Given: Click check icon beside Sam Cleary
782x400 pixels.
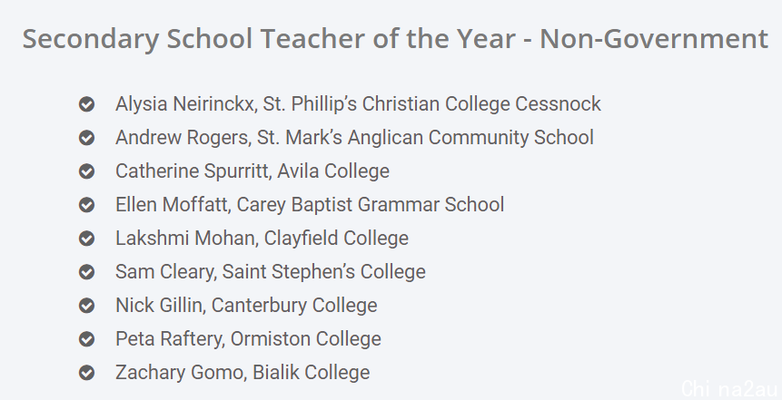Looking at the screenshot, I should [87, 272].
